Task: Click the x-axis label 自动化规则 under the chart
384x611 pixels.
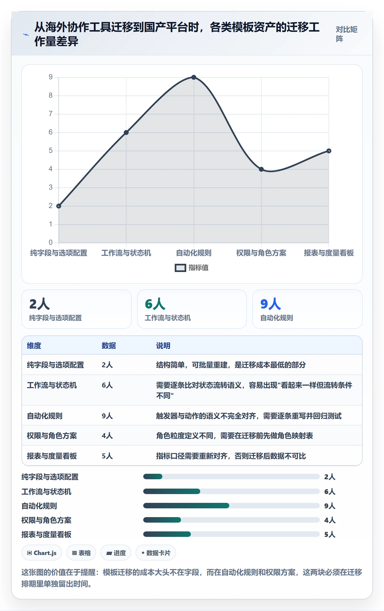Action: pyautogui.click(x=194, y=253)
